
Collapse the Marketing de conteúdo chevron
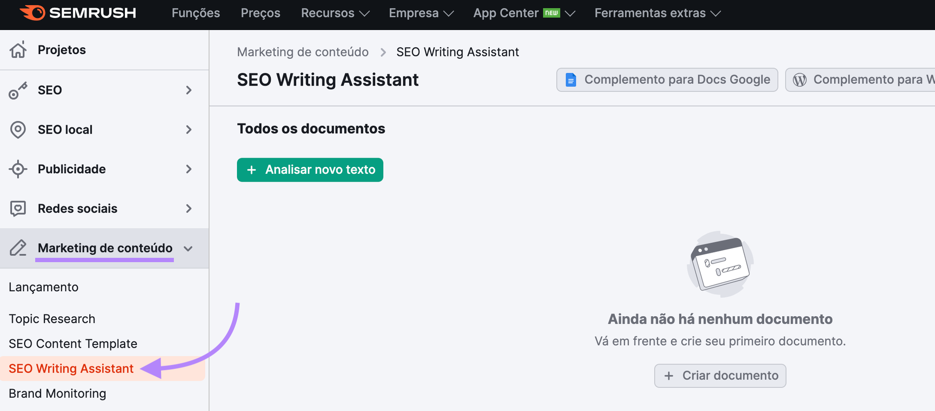188,249
